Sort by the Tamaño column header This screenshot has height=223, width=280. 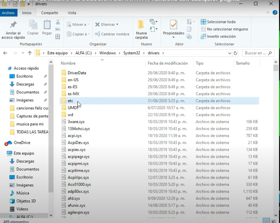click(243, 63)
